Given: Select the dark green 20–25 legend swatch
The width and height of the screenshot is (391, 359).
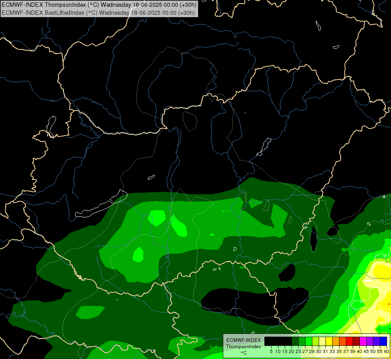Looking at the screenshot, I should point(295,341).
